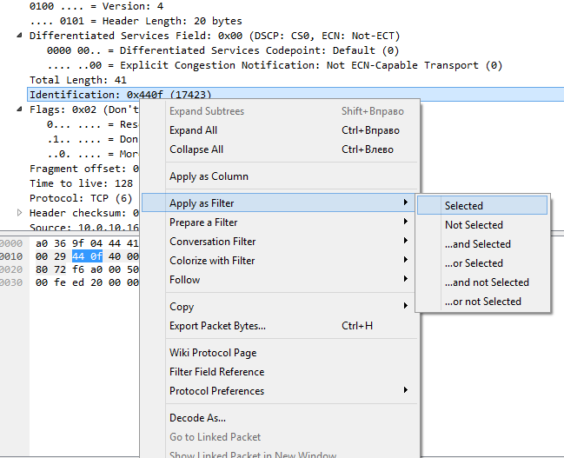Screen dimensions: 564x458
Task: Open the 'Follow' submenu
Action: (x=184, y=280)
